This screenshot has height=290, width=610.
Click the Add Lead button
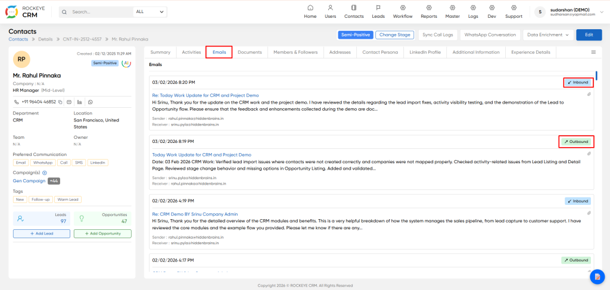[42, 233]
